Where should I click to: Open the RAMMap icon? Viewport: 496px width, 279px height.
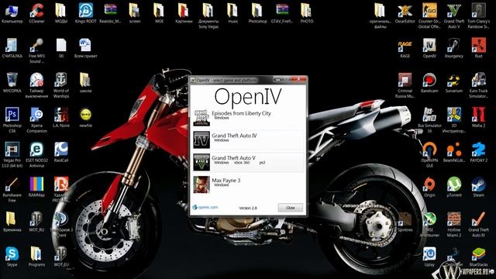coord(36,187)
